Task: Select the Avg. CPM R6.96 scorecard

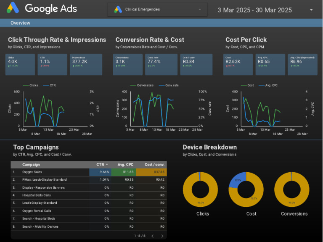Action: coord(303,64)
